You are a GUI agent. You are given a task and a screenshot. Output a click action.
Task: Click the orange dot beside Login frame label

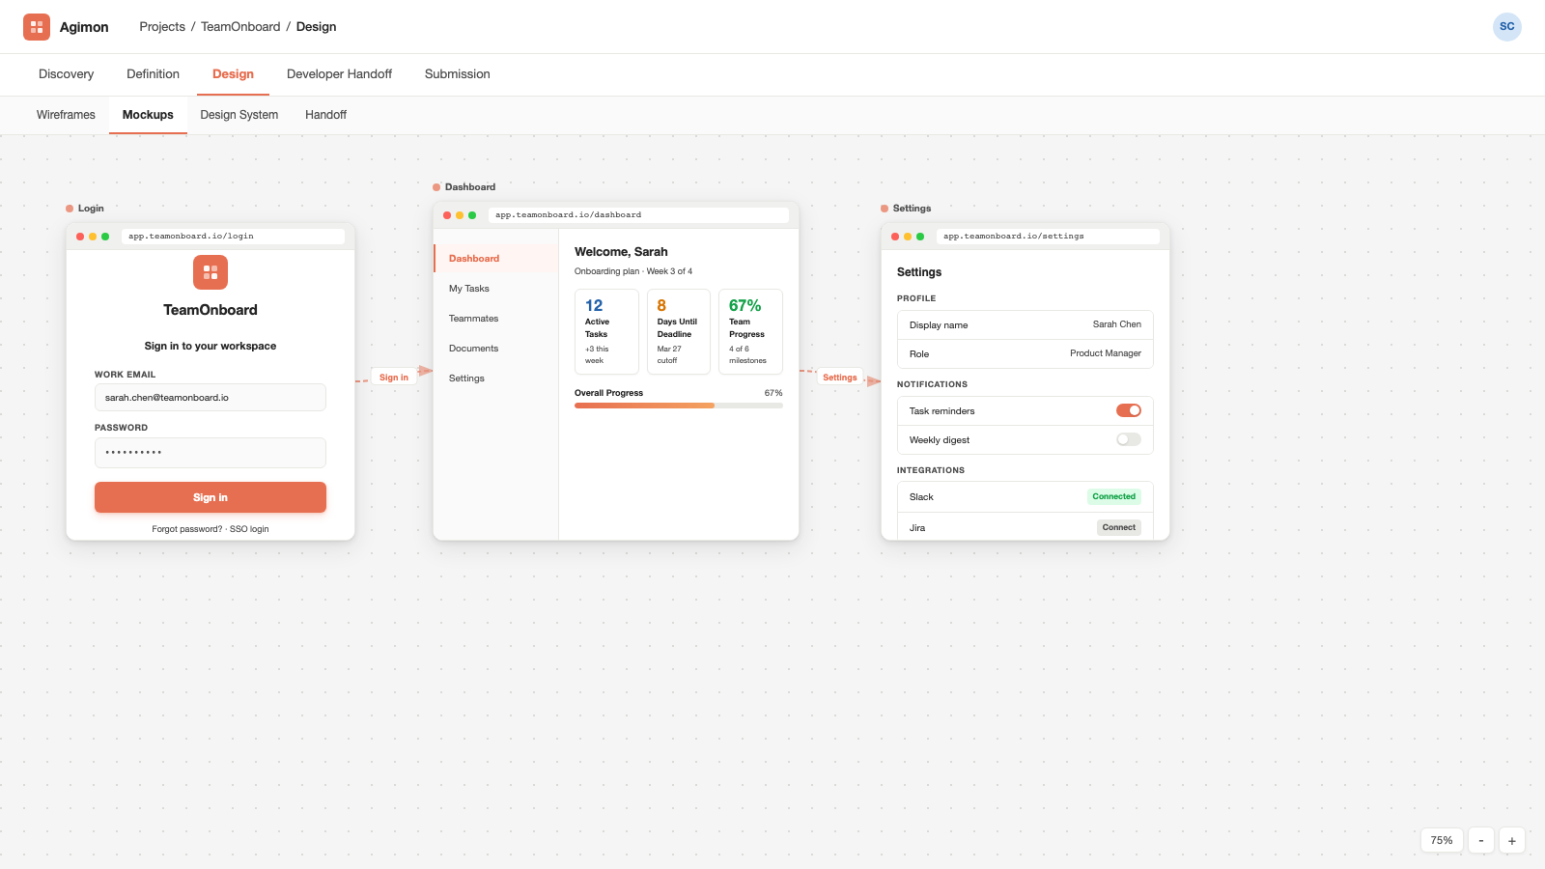tap(70, 209)
